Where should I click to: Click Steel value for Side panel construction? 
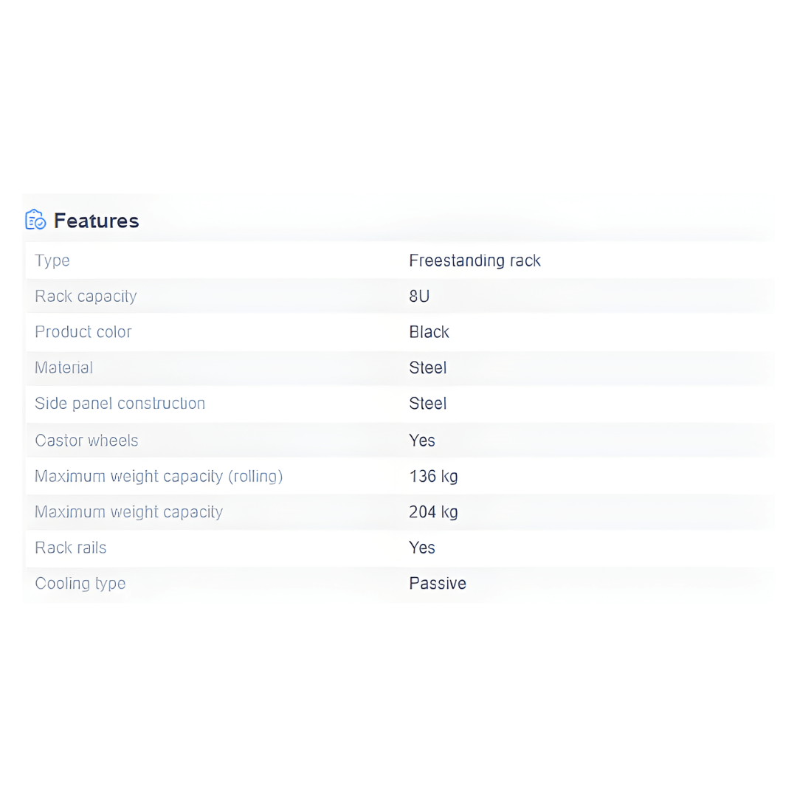pyautogui.click(x=428, y=404)
